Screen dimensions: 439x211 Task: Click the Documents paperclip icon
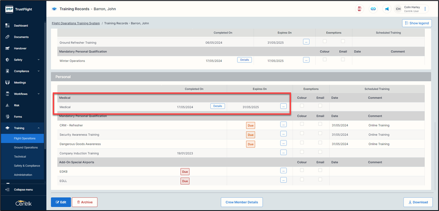click(8, 37)
